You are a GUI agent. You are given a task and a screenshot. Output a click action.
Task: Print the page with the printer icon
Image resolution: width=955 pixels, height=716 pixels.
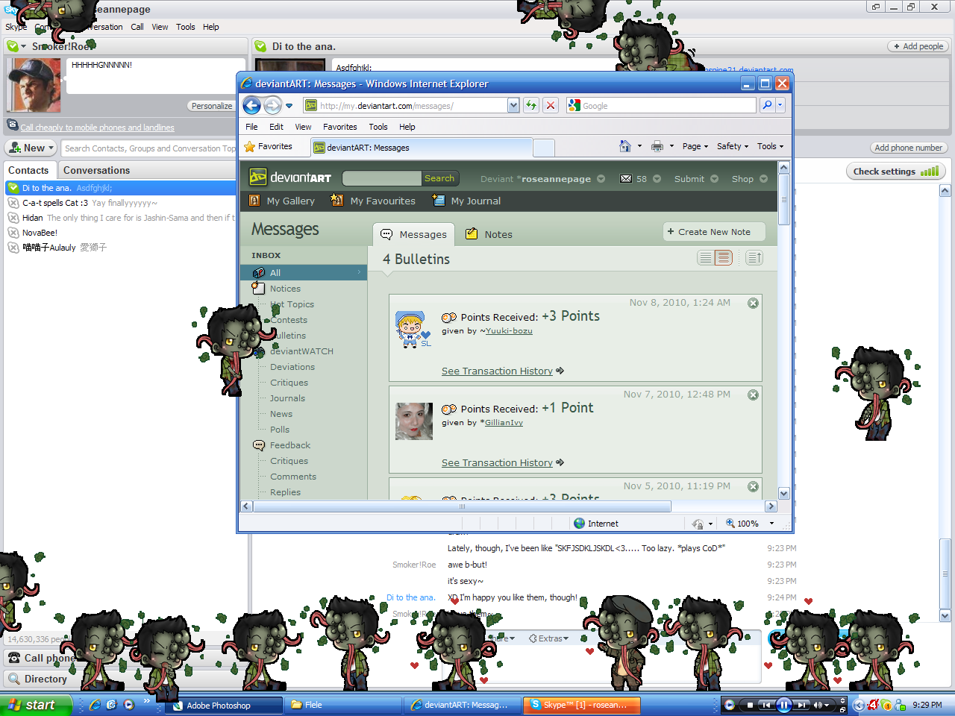click(x=657, y=146)
